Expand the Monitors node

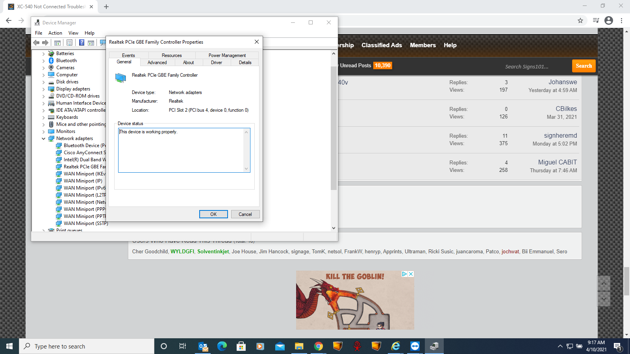click(44, 131)
